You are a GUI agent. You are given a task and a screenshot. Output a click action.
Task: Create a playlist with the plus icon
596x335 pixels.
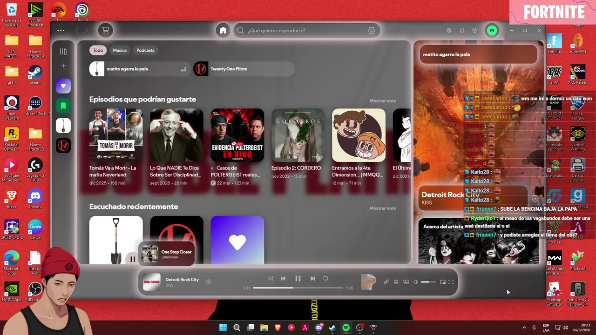(63, 66)
